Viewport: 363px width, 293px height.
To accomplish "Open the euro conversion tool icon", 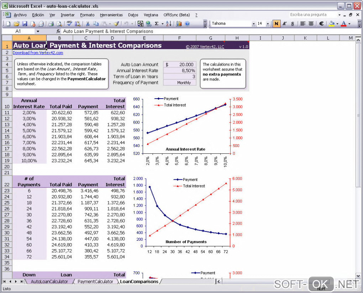I will tap(140, 23).
